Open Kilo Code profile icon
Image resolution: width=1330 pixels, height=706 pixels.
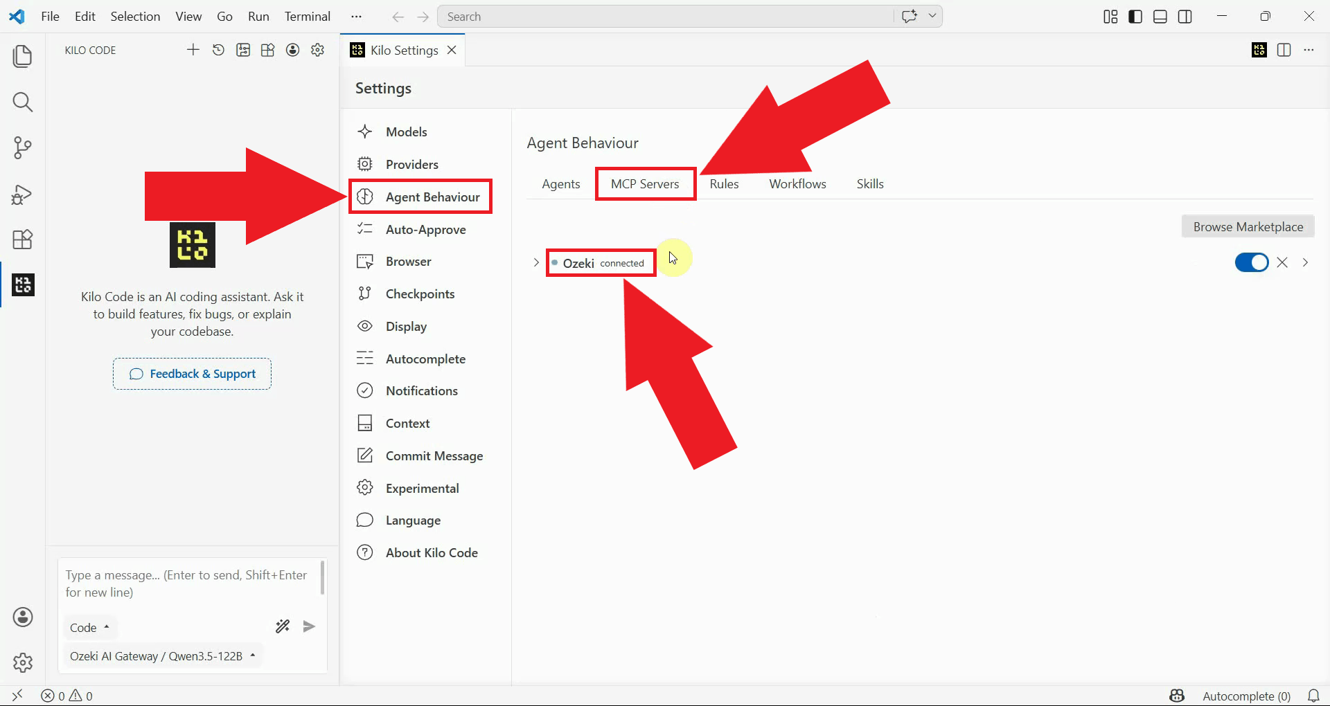coord(293,50)
